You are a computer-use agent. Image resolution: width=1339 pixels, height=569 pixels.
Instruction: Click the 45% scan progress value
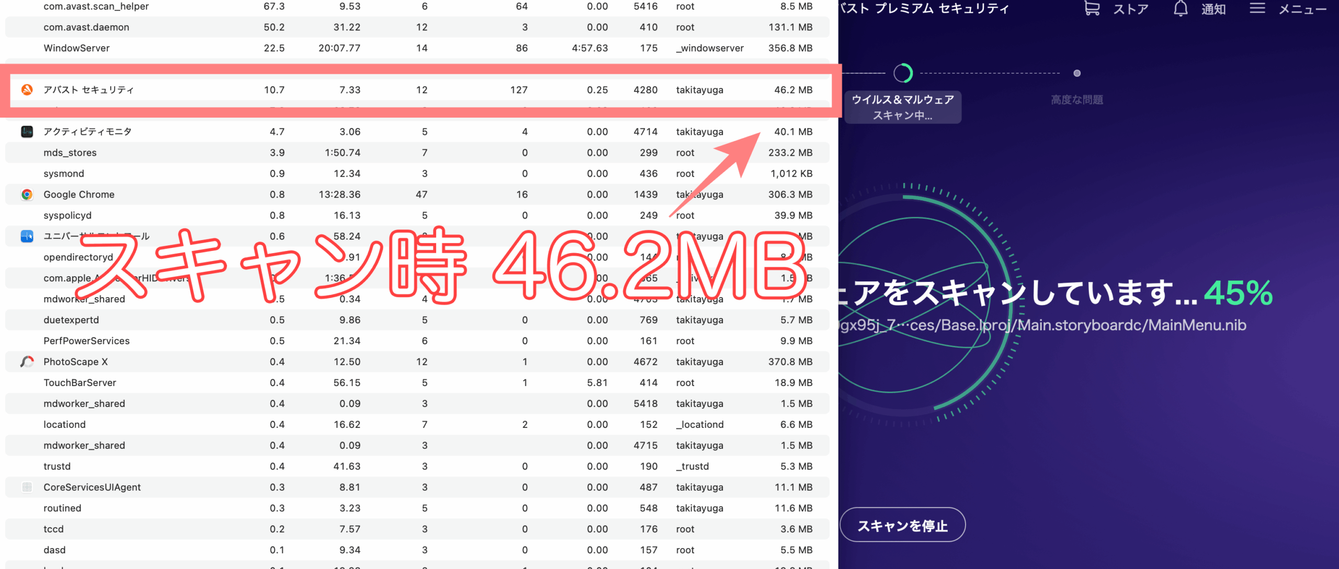pyautogui.click(x=1238, y=293)
